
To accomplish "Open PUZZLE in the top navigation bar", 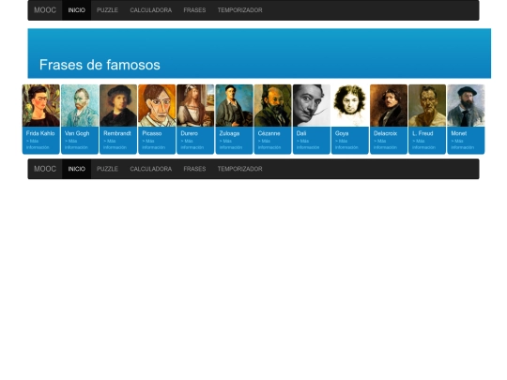I will click(x=107, y=10).
